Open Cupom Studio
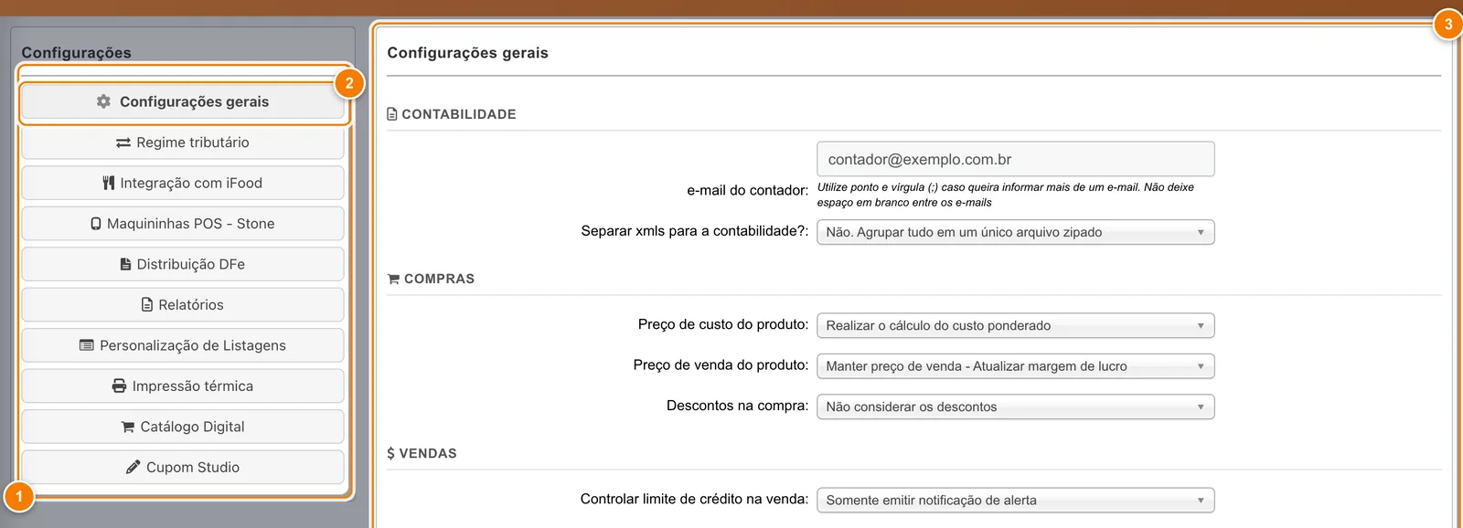 (183, 467)
